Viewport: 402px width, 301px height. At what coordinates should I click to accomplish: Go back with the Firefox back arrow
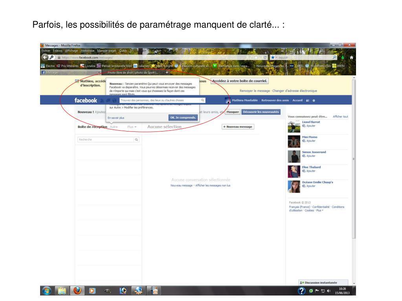point(45,57)
